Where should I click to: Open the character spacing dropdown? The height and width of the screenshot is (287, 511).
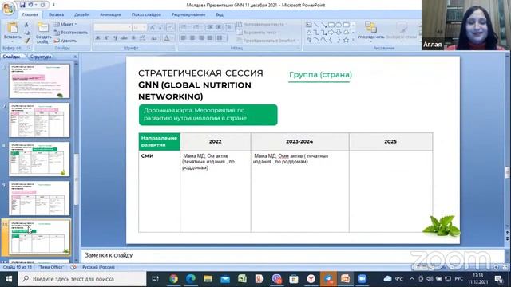coord(142,38)
